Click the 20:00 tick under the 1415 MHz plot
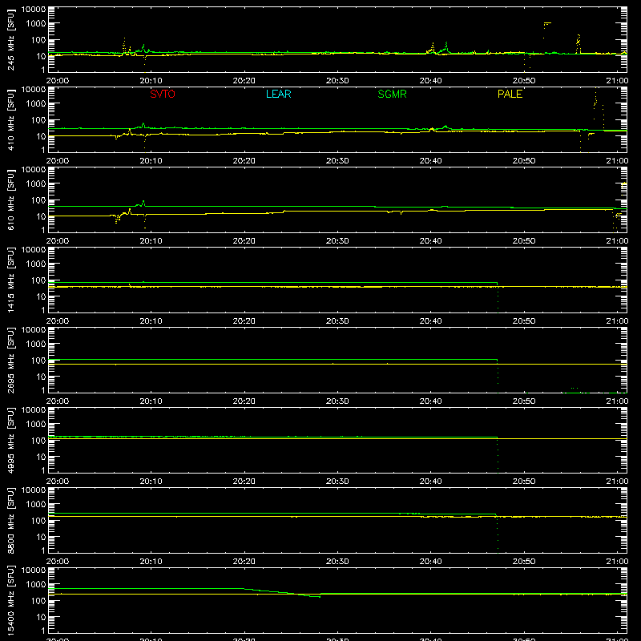 click(57, 321)
